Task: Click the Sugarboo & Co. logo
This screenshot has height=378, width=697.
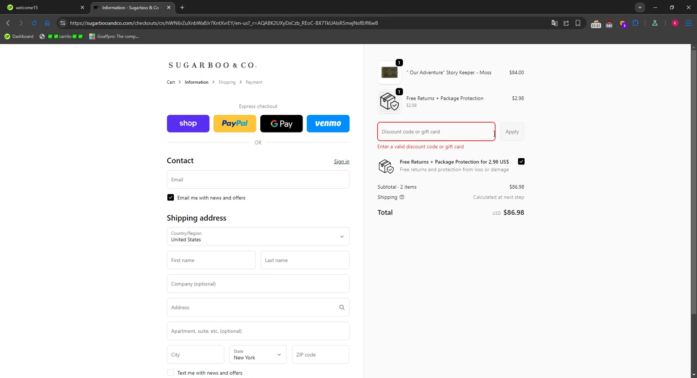Action: (212, 65)
